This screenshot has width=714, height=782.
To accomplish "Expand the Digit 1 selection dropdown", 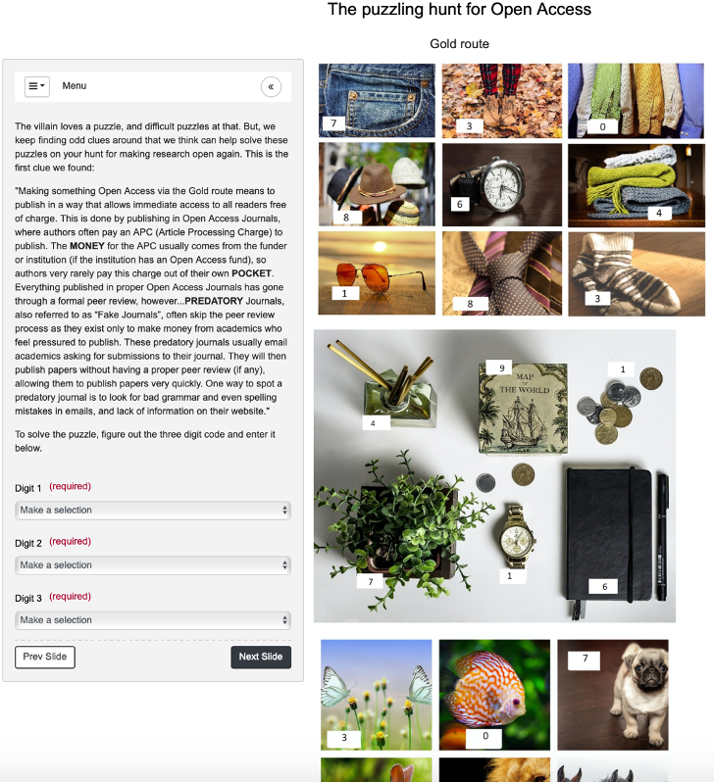I will pyautogui.click(x=153, y=511).
